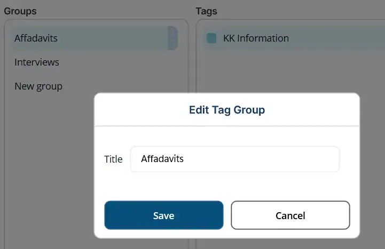Click the teal color swatch beside KK Information
Viewport: 385px width, 249px height.
211,38
